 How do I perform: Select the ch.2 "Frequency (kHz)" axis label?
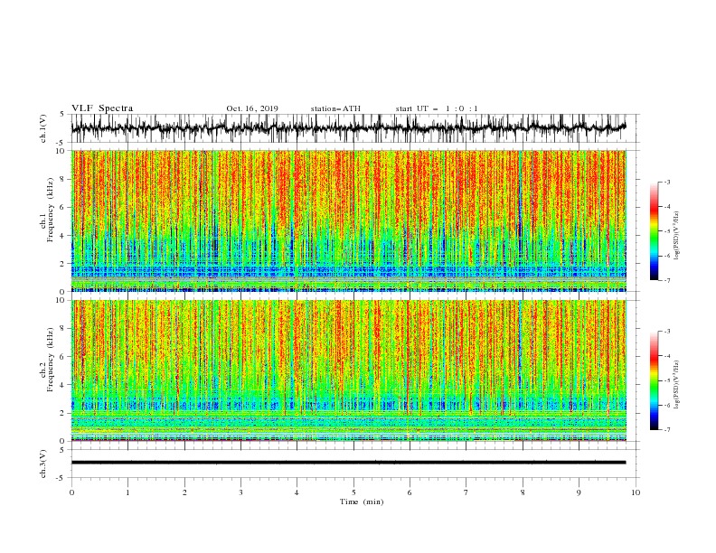50,360
